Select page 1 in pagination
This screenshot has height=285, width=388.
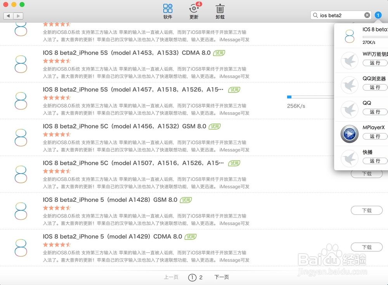pyautogui.click(x=192, y=278)
